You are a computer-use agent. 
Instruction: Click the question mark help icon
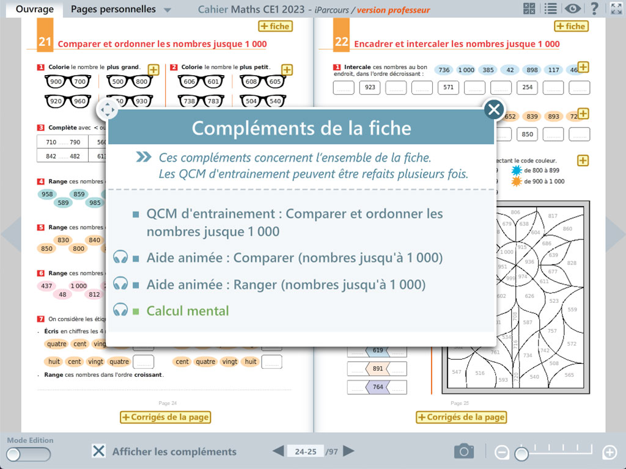594,9
